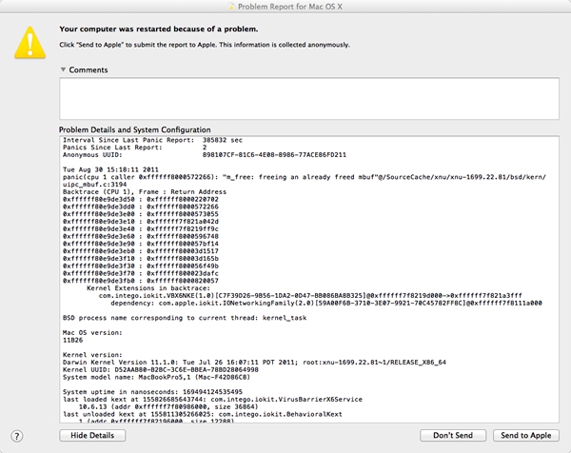This screenshot has height=453, width=571.
Task: Select the '10.6.13 (addr ..., size 36864)' line
Action: pos(168,406)
